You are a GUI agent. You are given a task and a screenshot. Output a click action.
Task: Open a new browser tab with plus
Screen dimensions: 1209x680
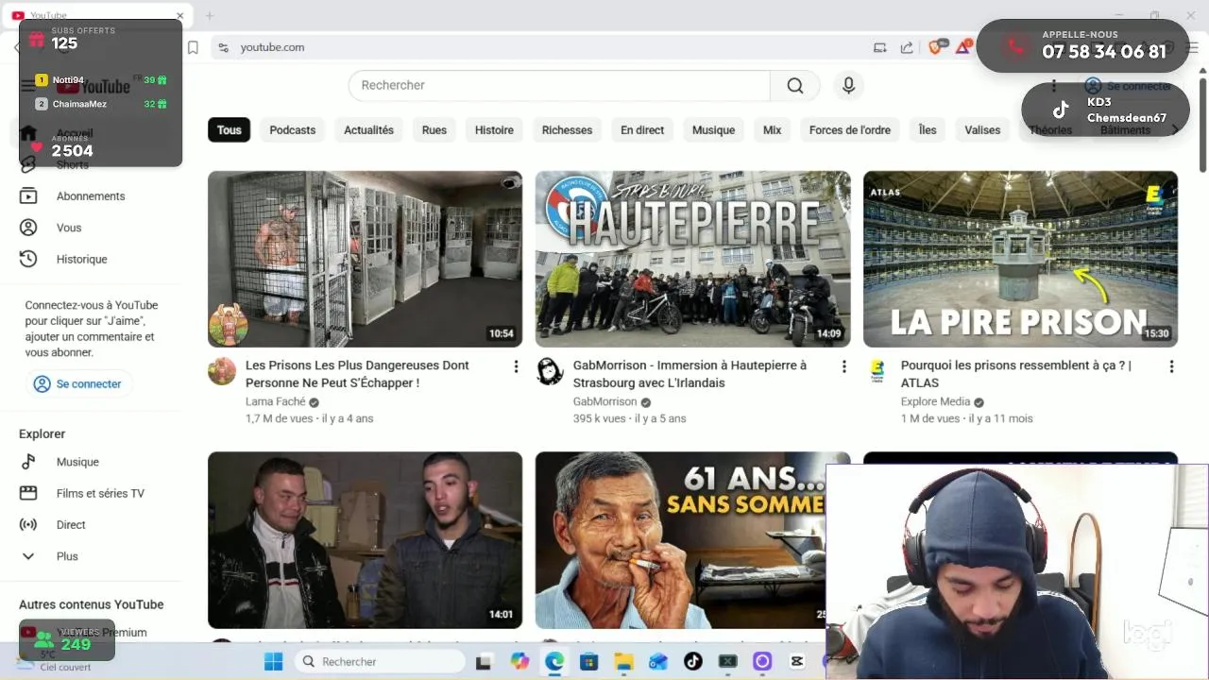click(210, 15)
